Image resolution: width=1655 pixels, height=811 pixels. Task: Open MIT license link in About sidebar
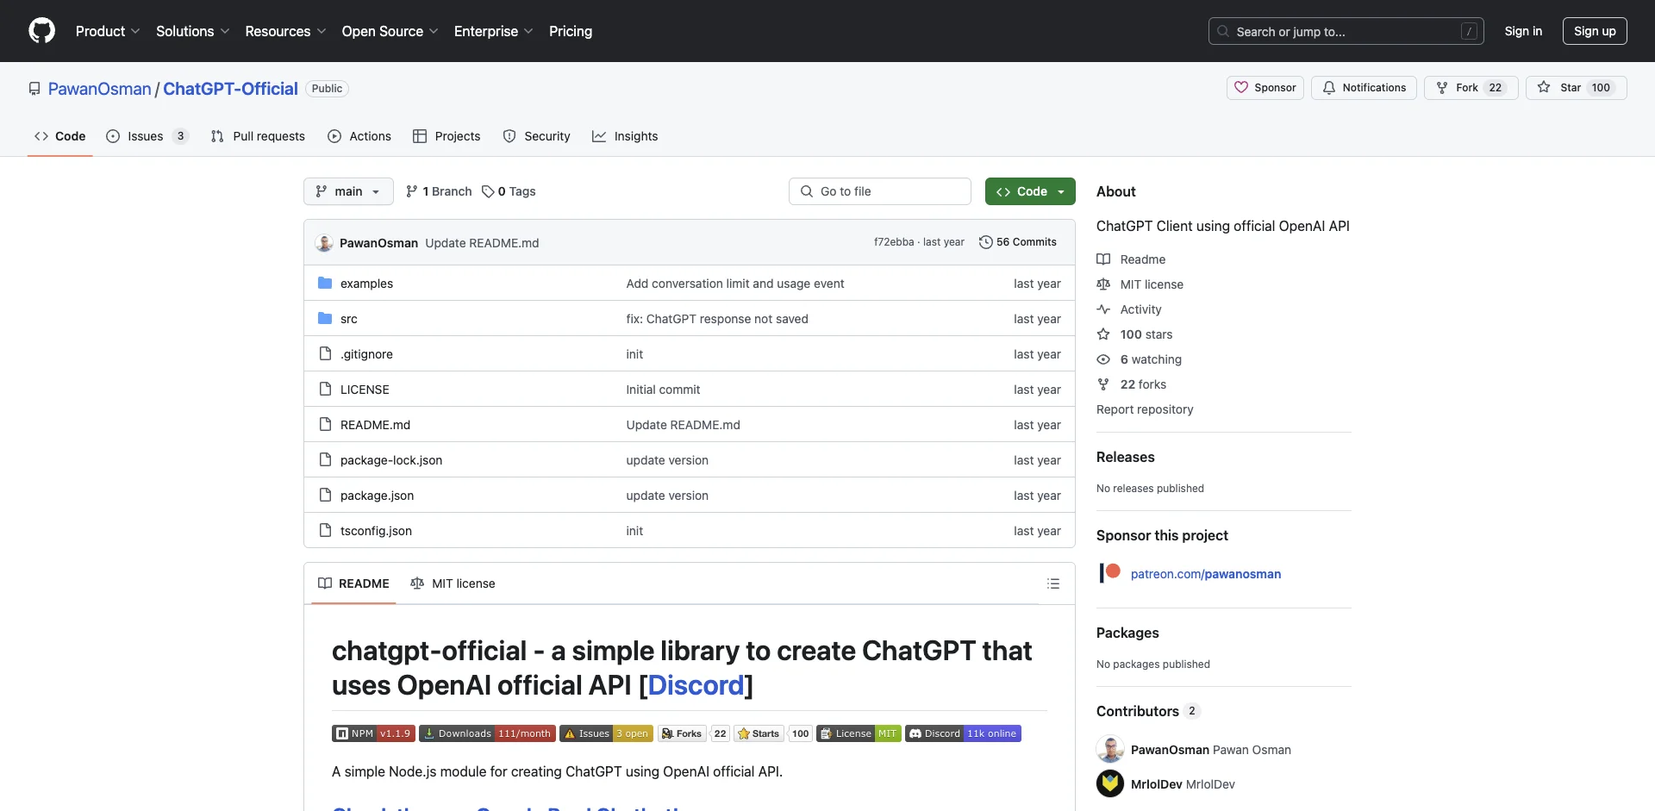(x=1140, y=284)
